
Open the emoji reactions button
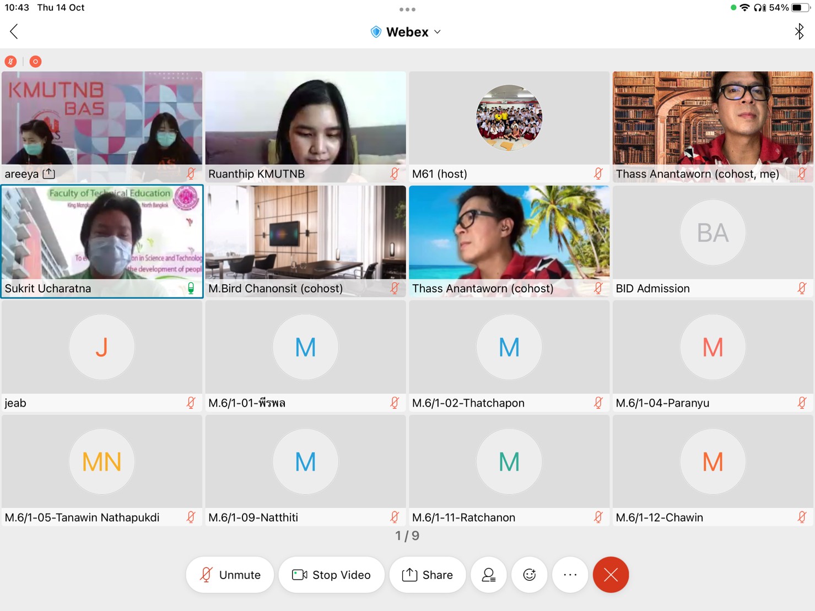coord(529,575)
